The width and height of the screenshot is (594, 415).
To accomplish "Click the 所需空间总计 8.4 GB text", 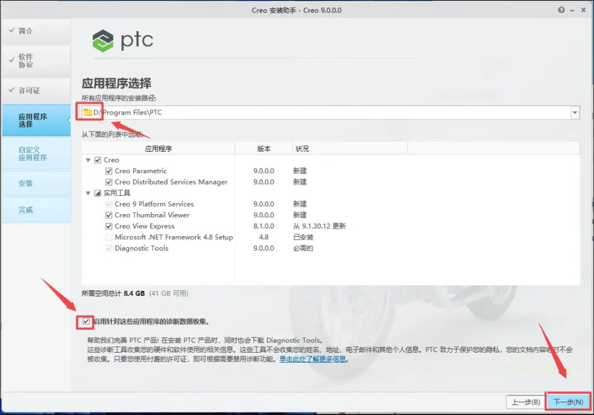I will (114, 293).
